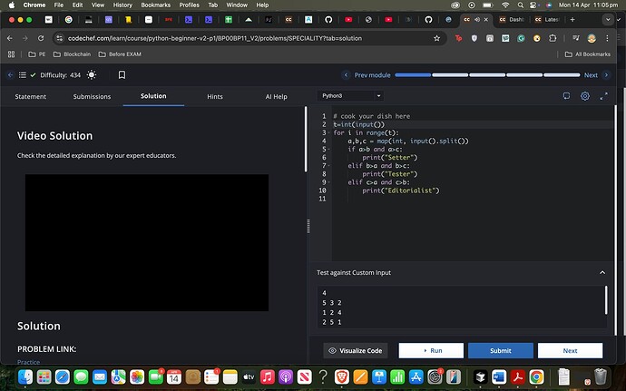Mute the playing CodeChef tab speaker icon
This screenshot has height=391, width=626.
coord(477,20)
